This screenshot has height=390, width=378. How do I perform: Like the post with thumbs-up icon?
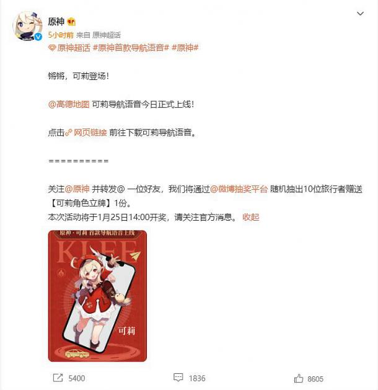pyautogui.click(x=299, y=378)
